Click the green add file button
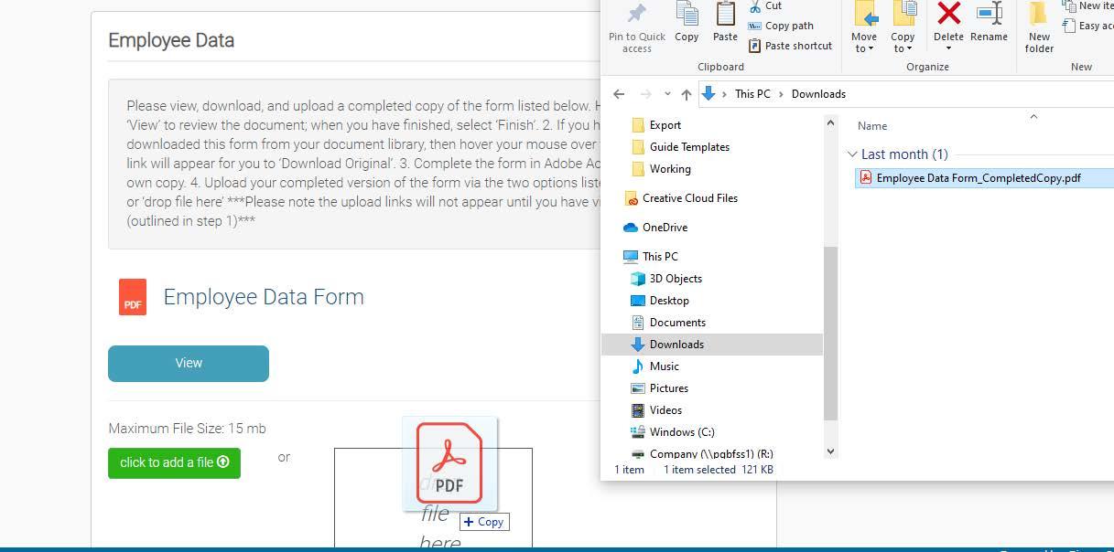The height and width of the screenshot is (552, 1114). (x=174, y=462)
